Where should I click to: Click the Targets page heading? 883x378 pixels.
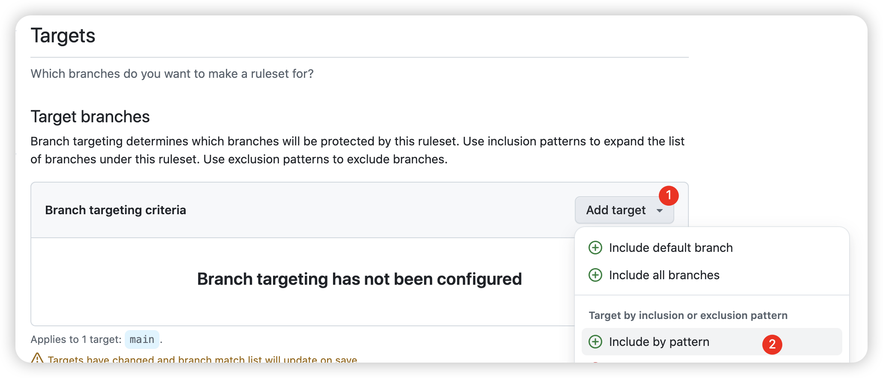[x=63, y=35]
